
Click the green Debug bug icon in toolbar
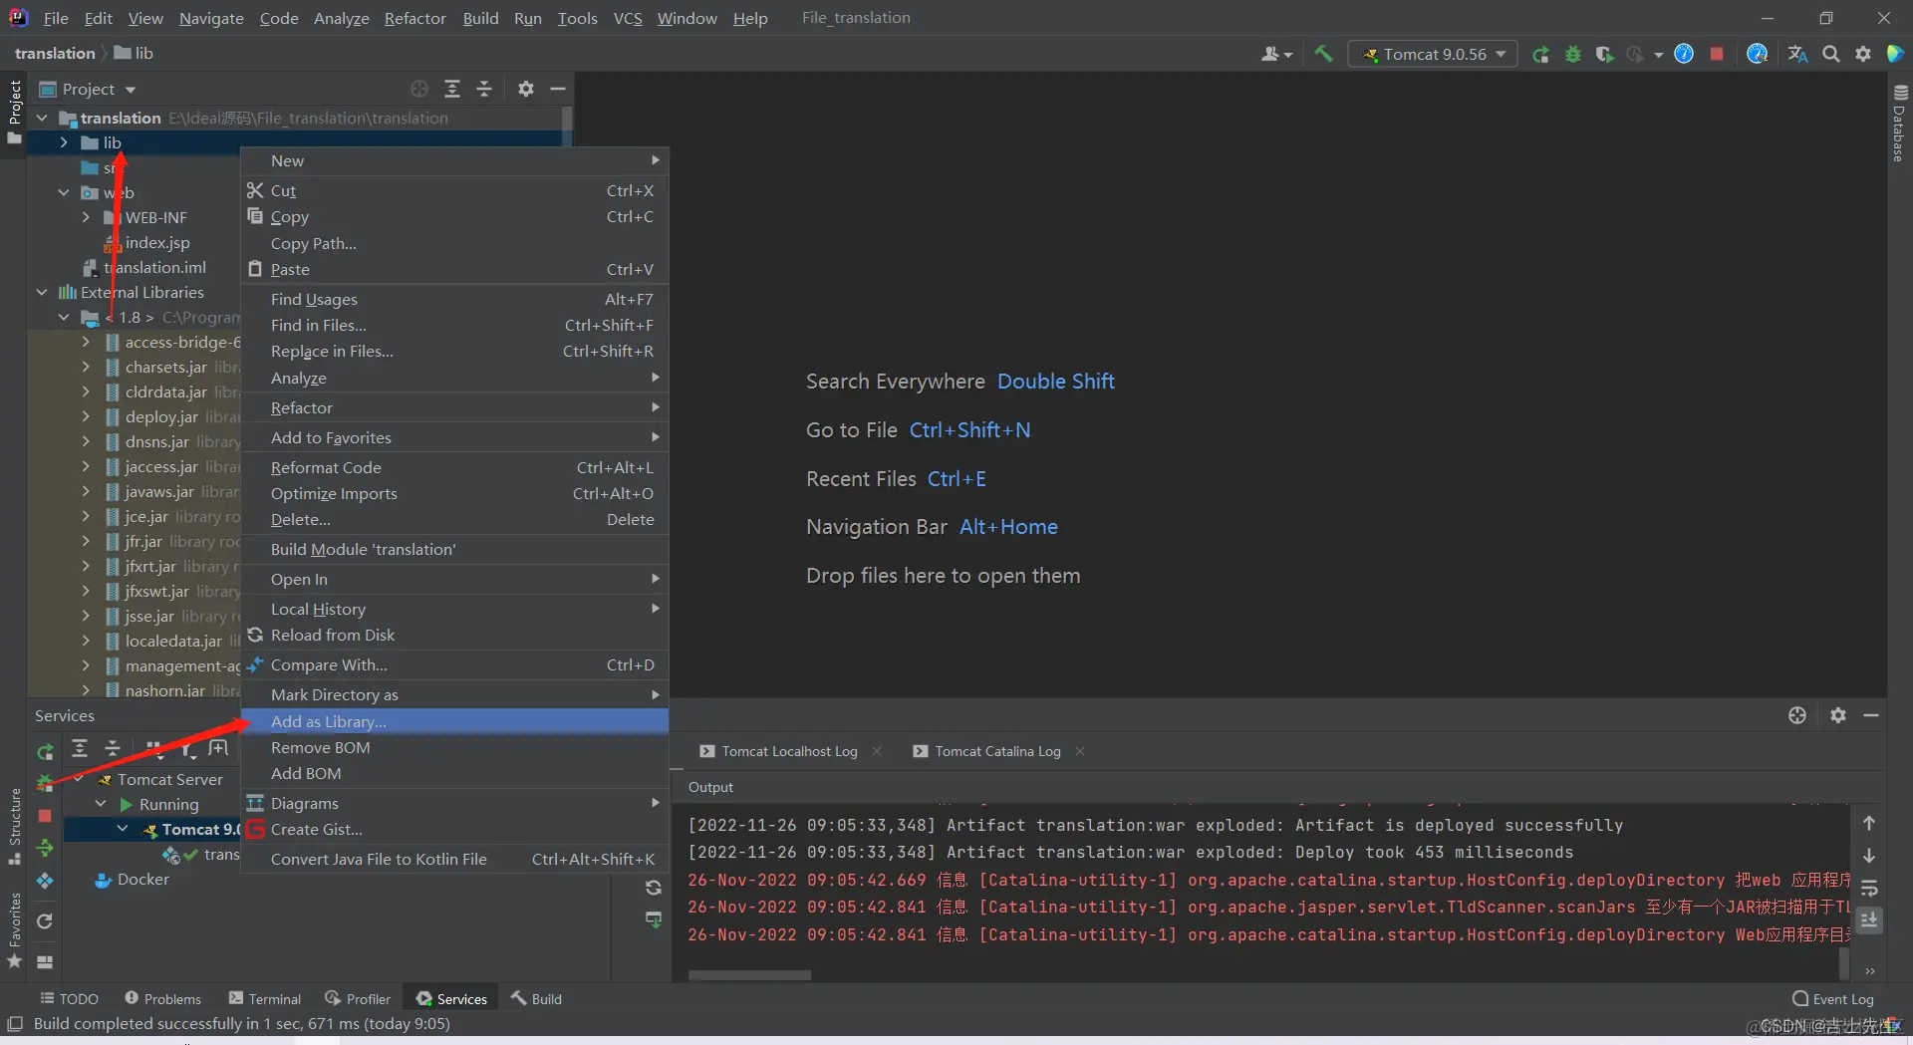(1573, 55)
